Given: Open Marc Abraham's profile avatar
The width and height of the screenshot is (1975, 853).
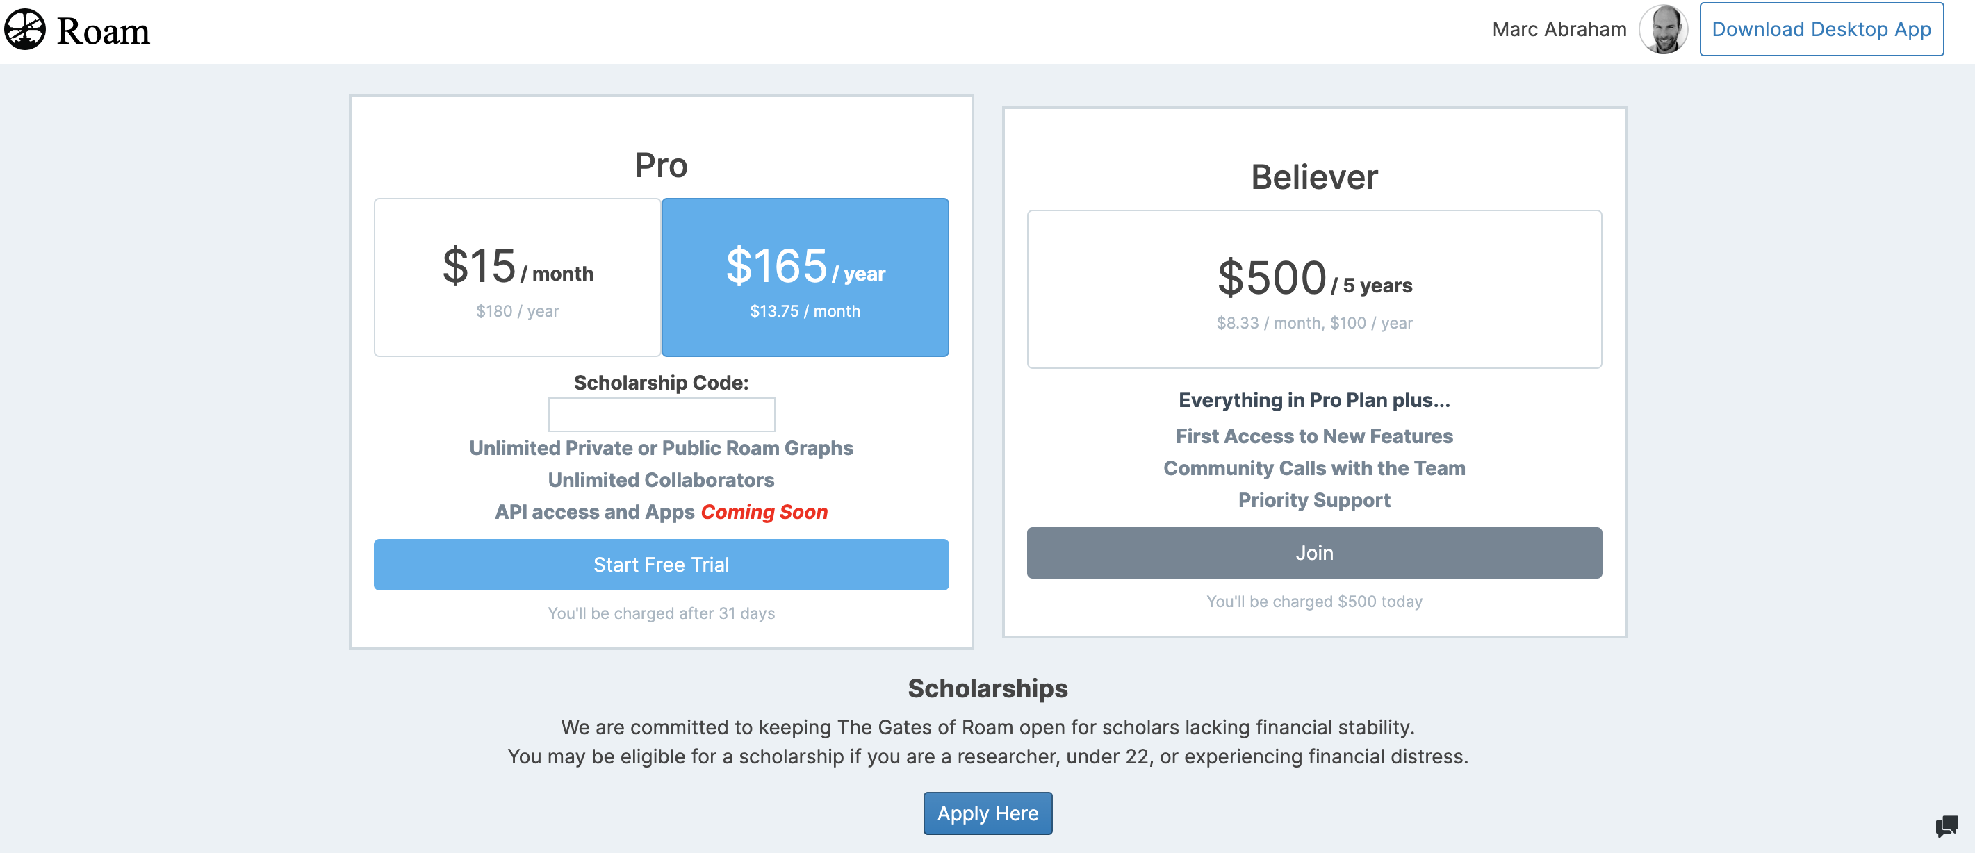Looking at the screenshot, I should click(1662, 30).
